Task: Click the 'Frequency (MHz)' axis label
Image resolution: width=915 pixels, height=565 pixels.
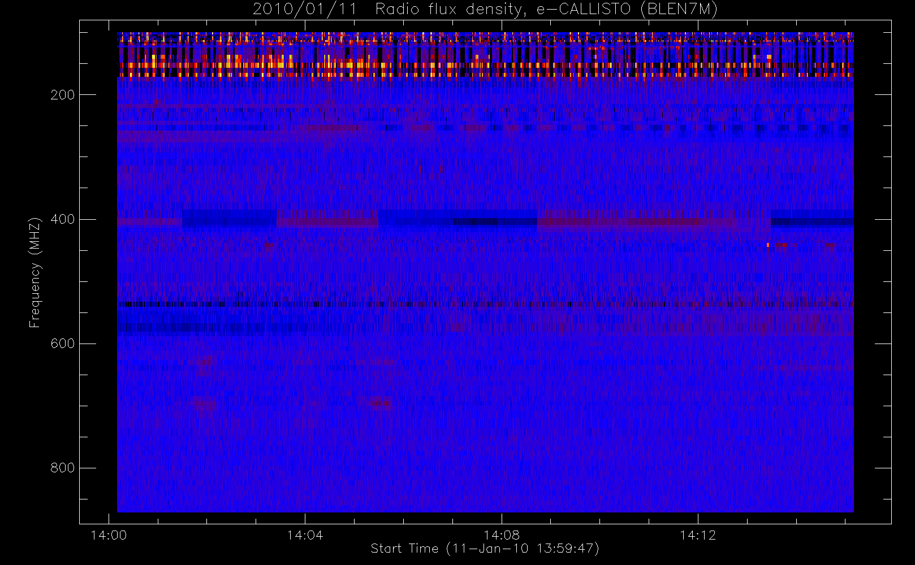Action: click(35, 272)
